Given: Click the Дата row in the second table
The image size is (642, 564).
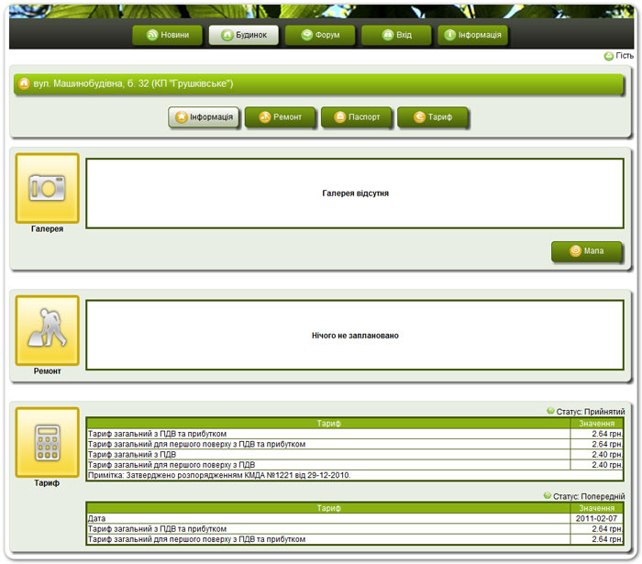Looking at the screenshot, I should pos(328,518).
